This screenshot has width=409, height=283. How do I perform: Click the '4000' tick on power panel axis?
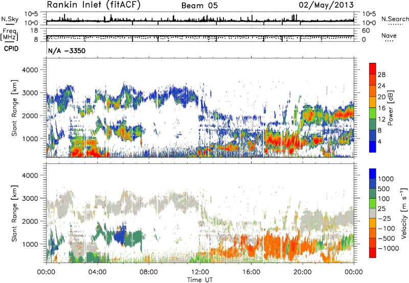pos(30,70)
